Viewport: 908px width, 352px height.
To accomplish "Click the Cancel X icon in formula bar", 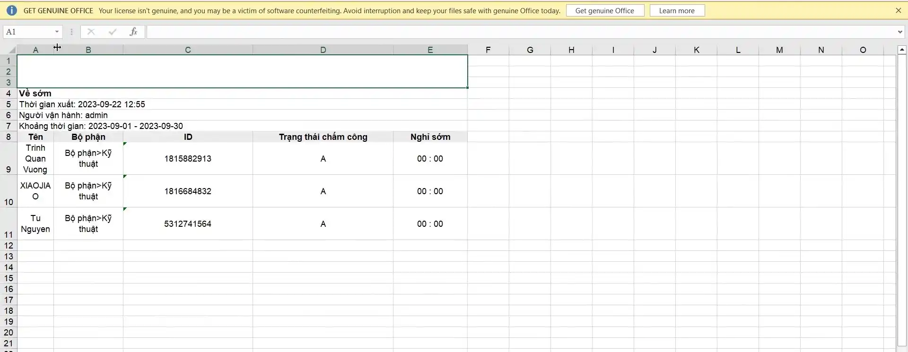I will [91, 32].
